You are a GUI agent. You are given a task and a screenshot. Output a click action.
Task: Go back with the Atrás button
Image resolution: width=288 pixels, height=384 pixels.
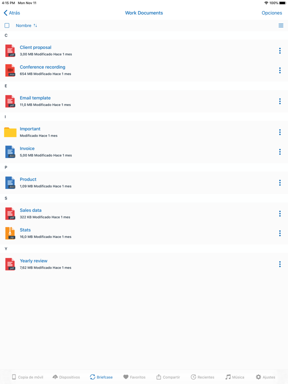[x=12, y=13]
